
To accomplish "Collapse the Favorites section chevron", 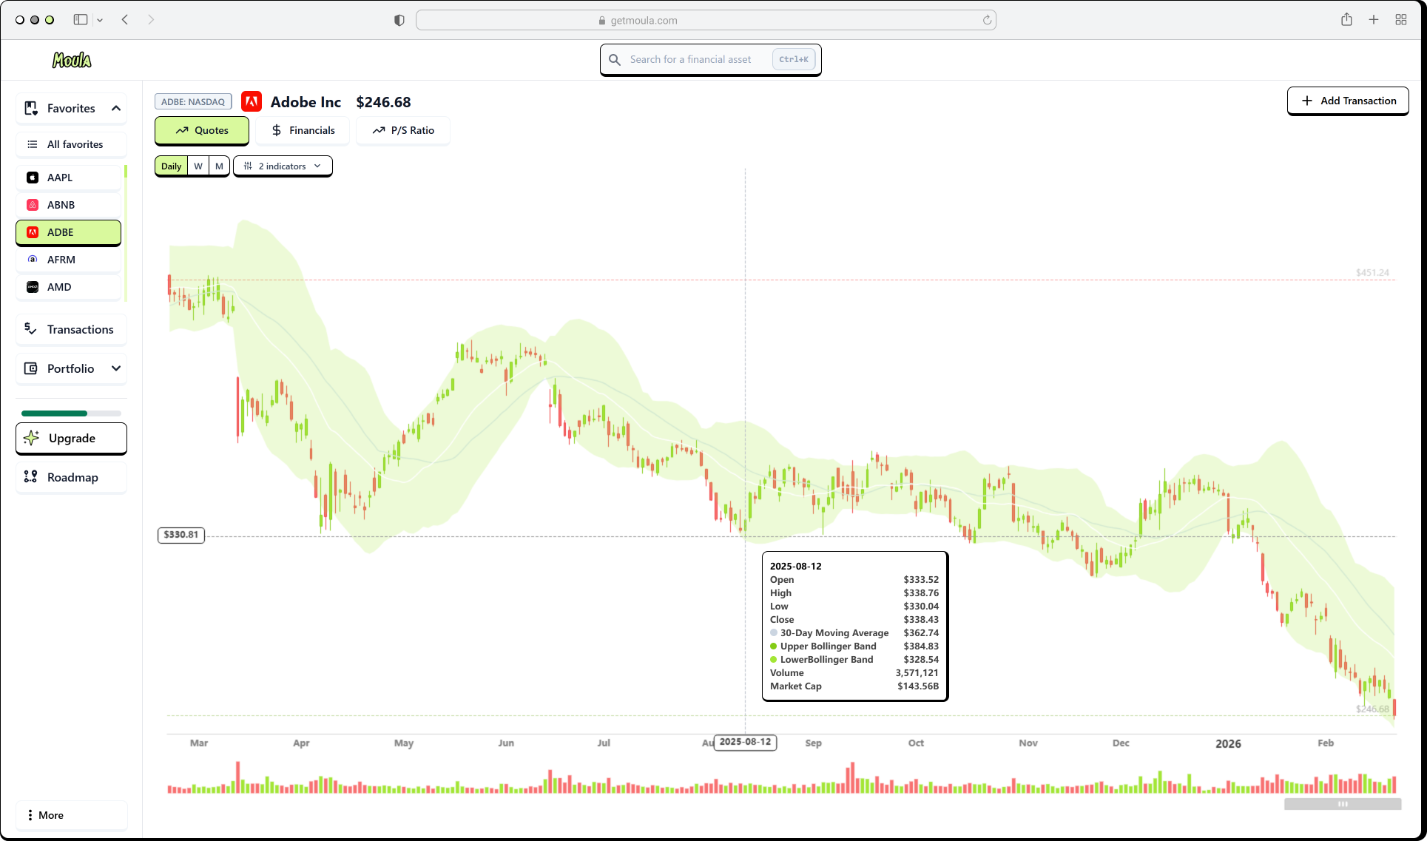I will (x=116, y=108).
